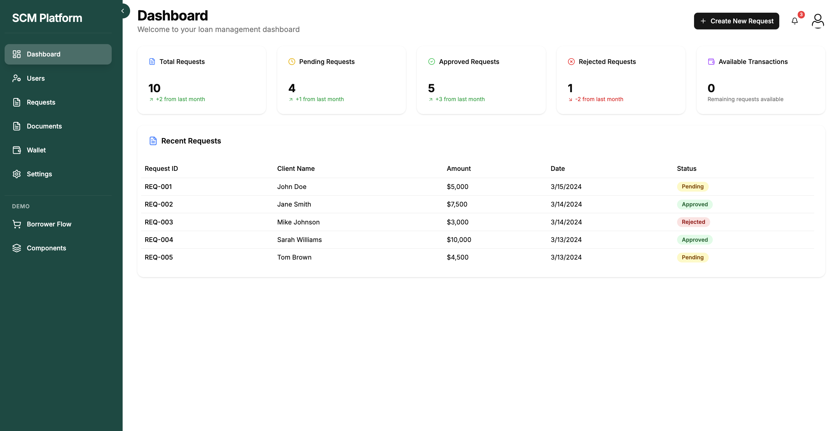The height and width of the screenshot is (431, 840).
Task: Select the Date column header
Action: coord(558,169)
